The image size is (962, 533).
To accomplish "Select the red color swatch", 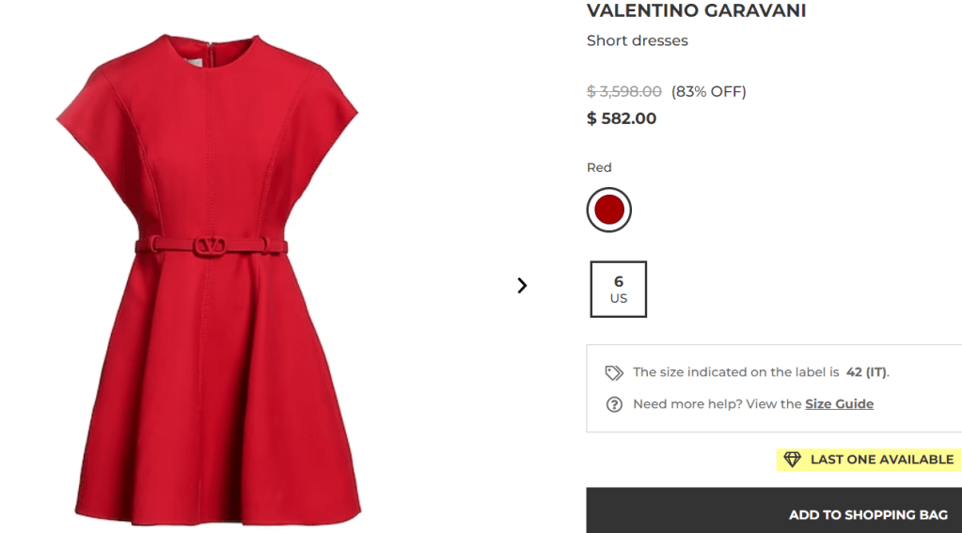I will (609, 210).
